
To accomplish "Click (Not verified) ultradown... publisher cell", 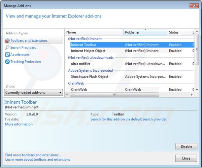I will pos(145,64).
